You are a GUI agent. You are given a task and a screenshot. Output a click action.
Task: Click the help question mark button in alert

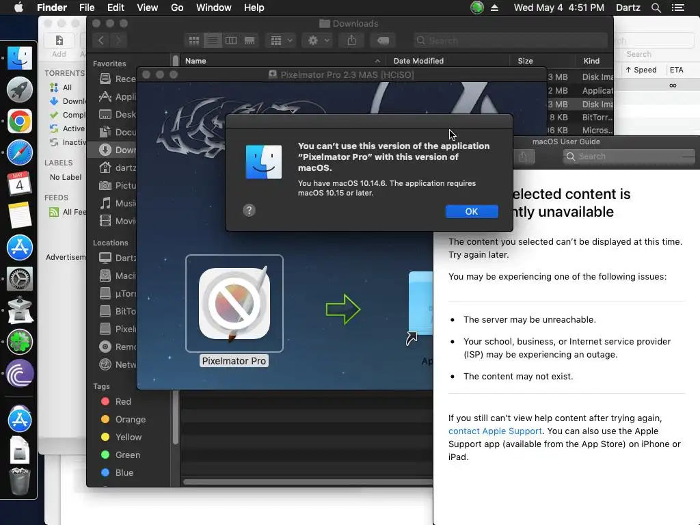point(249,211)
